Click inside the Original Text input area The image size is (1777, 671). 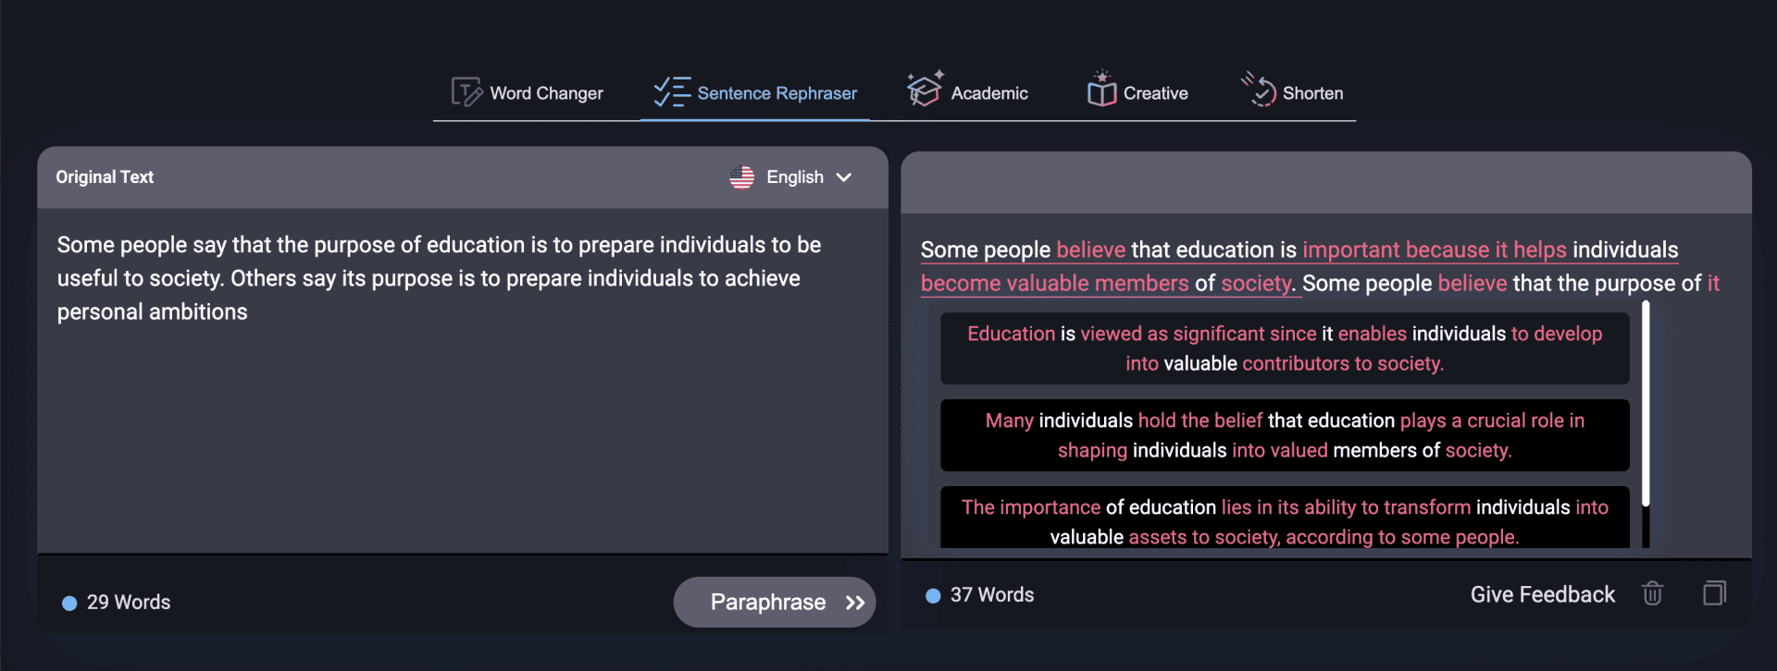pyautogui.click(x=461, y=416)
